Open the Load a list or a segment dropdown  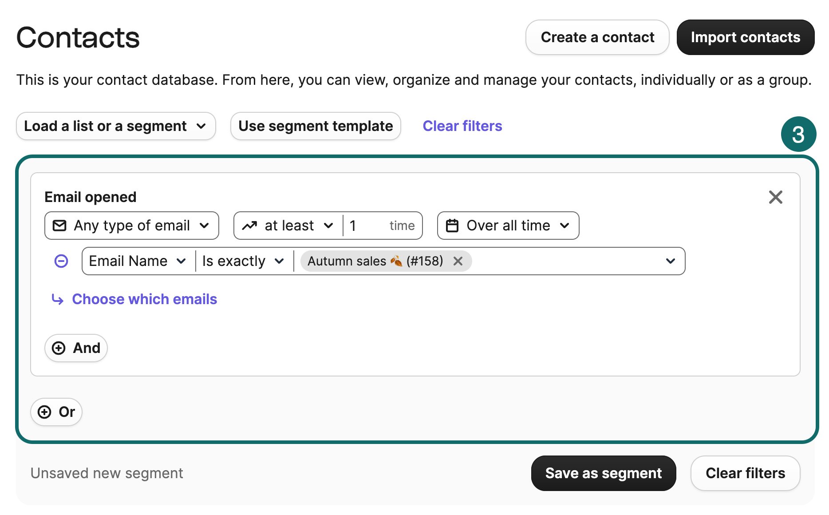[115, 126]
